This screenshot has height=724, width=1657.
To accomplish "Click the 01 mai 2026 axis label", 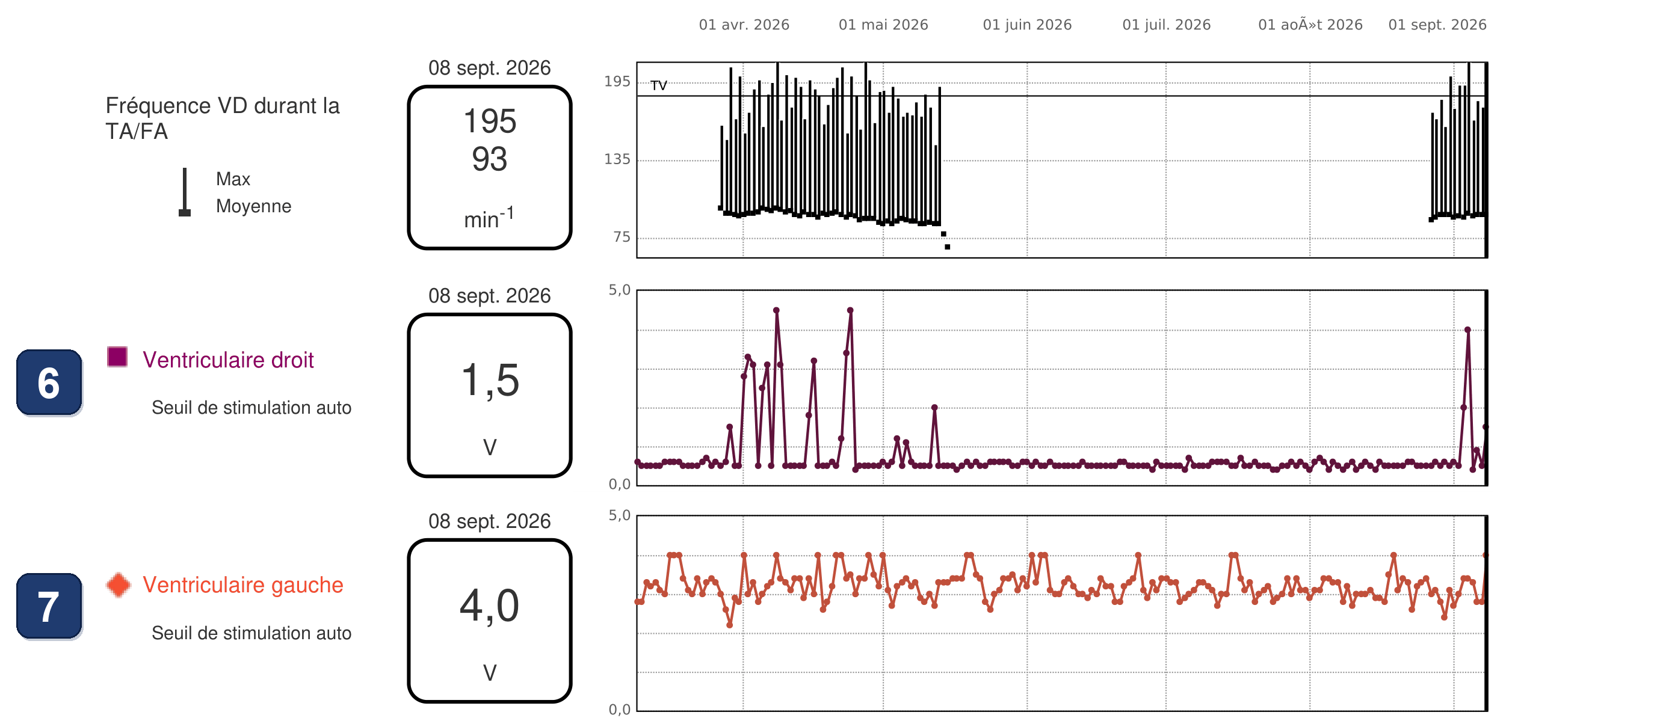I will pyautogui.click(x=883, y=25).
